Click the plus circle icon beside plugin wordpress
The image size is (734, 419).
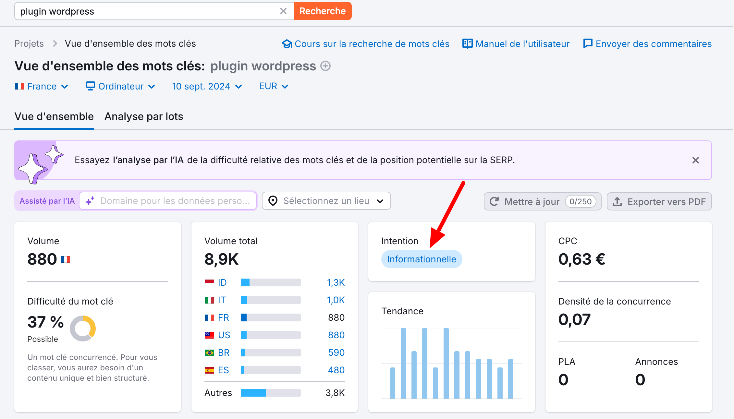[325, 66]
